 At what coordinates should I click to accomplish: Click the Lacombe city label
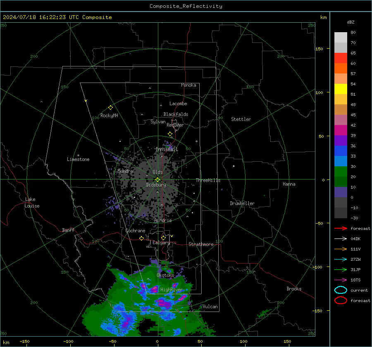point(178,104)
